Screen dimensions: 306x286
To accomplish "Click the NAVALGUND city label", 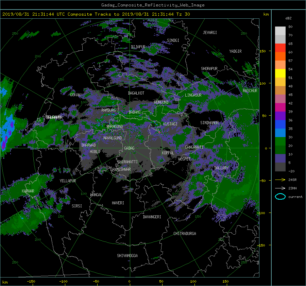I will tap(113, 138).
